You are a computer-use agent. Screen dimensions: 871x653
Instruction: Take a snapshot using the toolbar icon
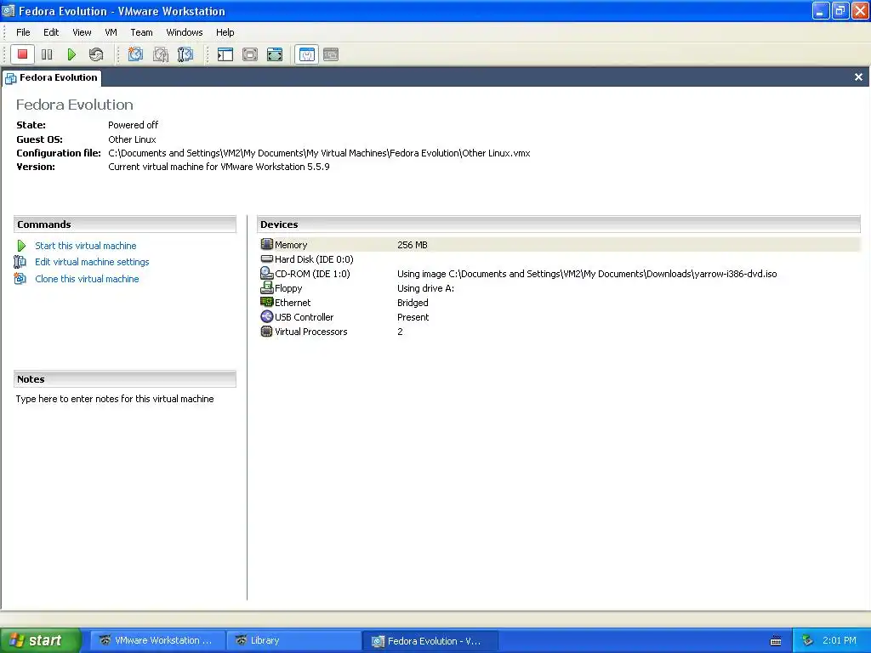(x=135, y=54)
